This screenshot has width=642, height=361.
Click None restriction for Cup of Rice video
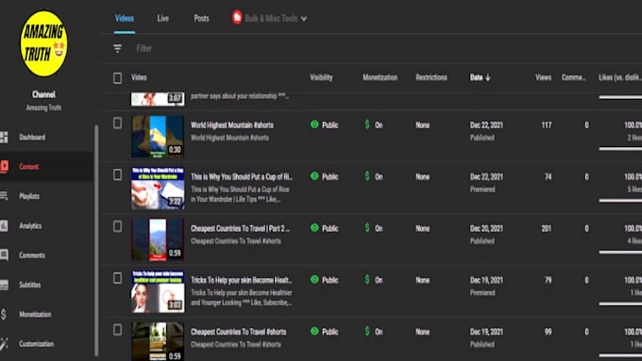(423, 176)
